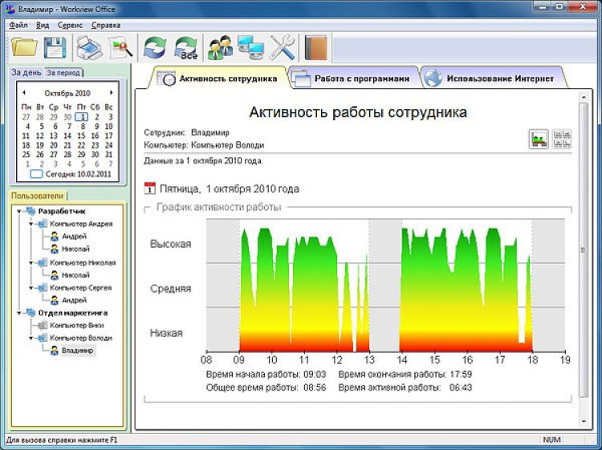Click the networked computers icon
The width and height of the screenshot is (602, 450).
(x=250, y=48)
